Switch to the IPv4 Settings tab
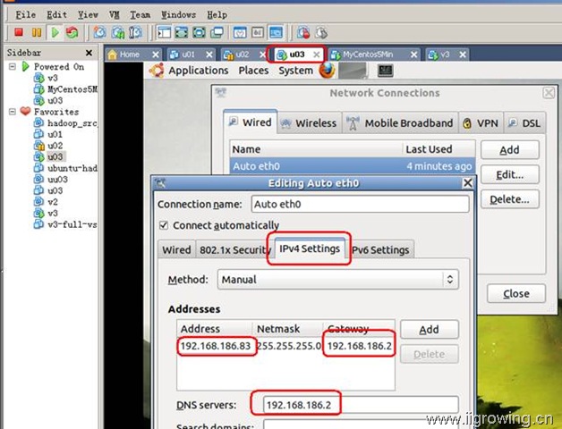The width and height of the screenshot is (562, 429). (311, 249)
